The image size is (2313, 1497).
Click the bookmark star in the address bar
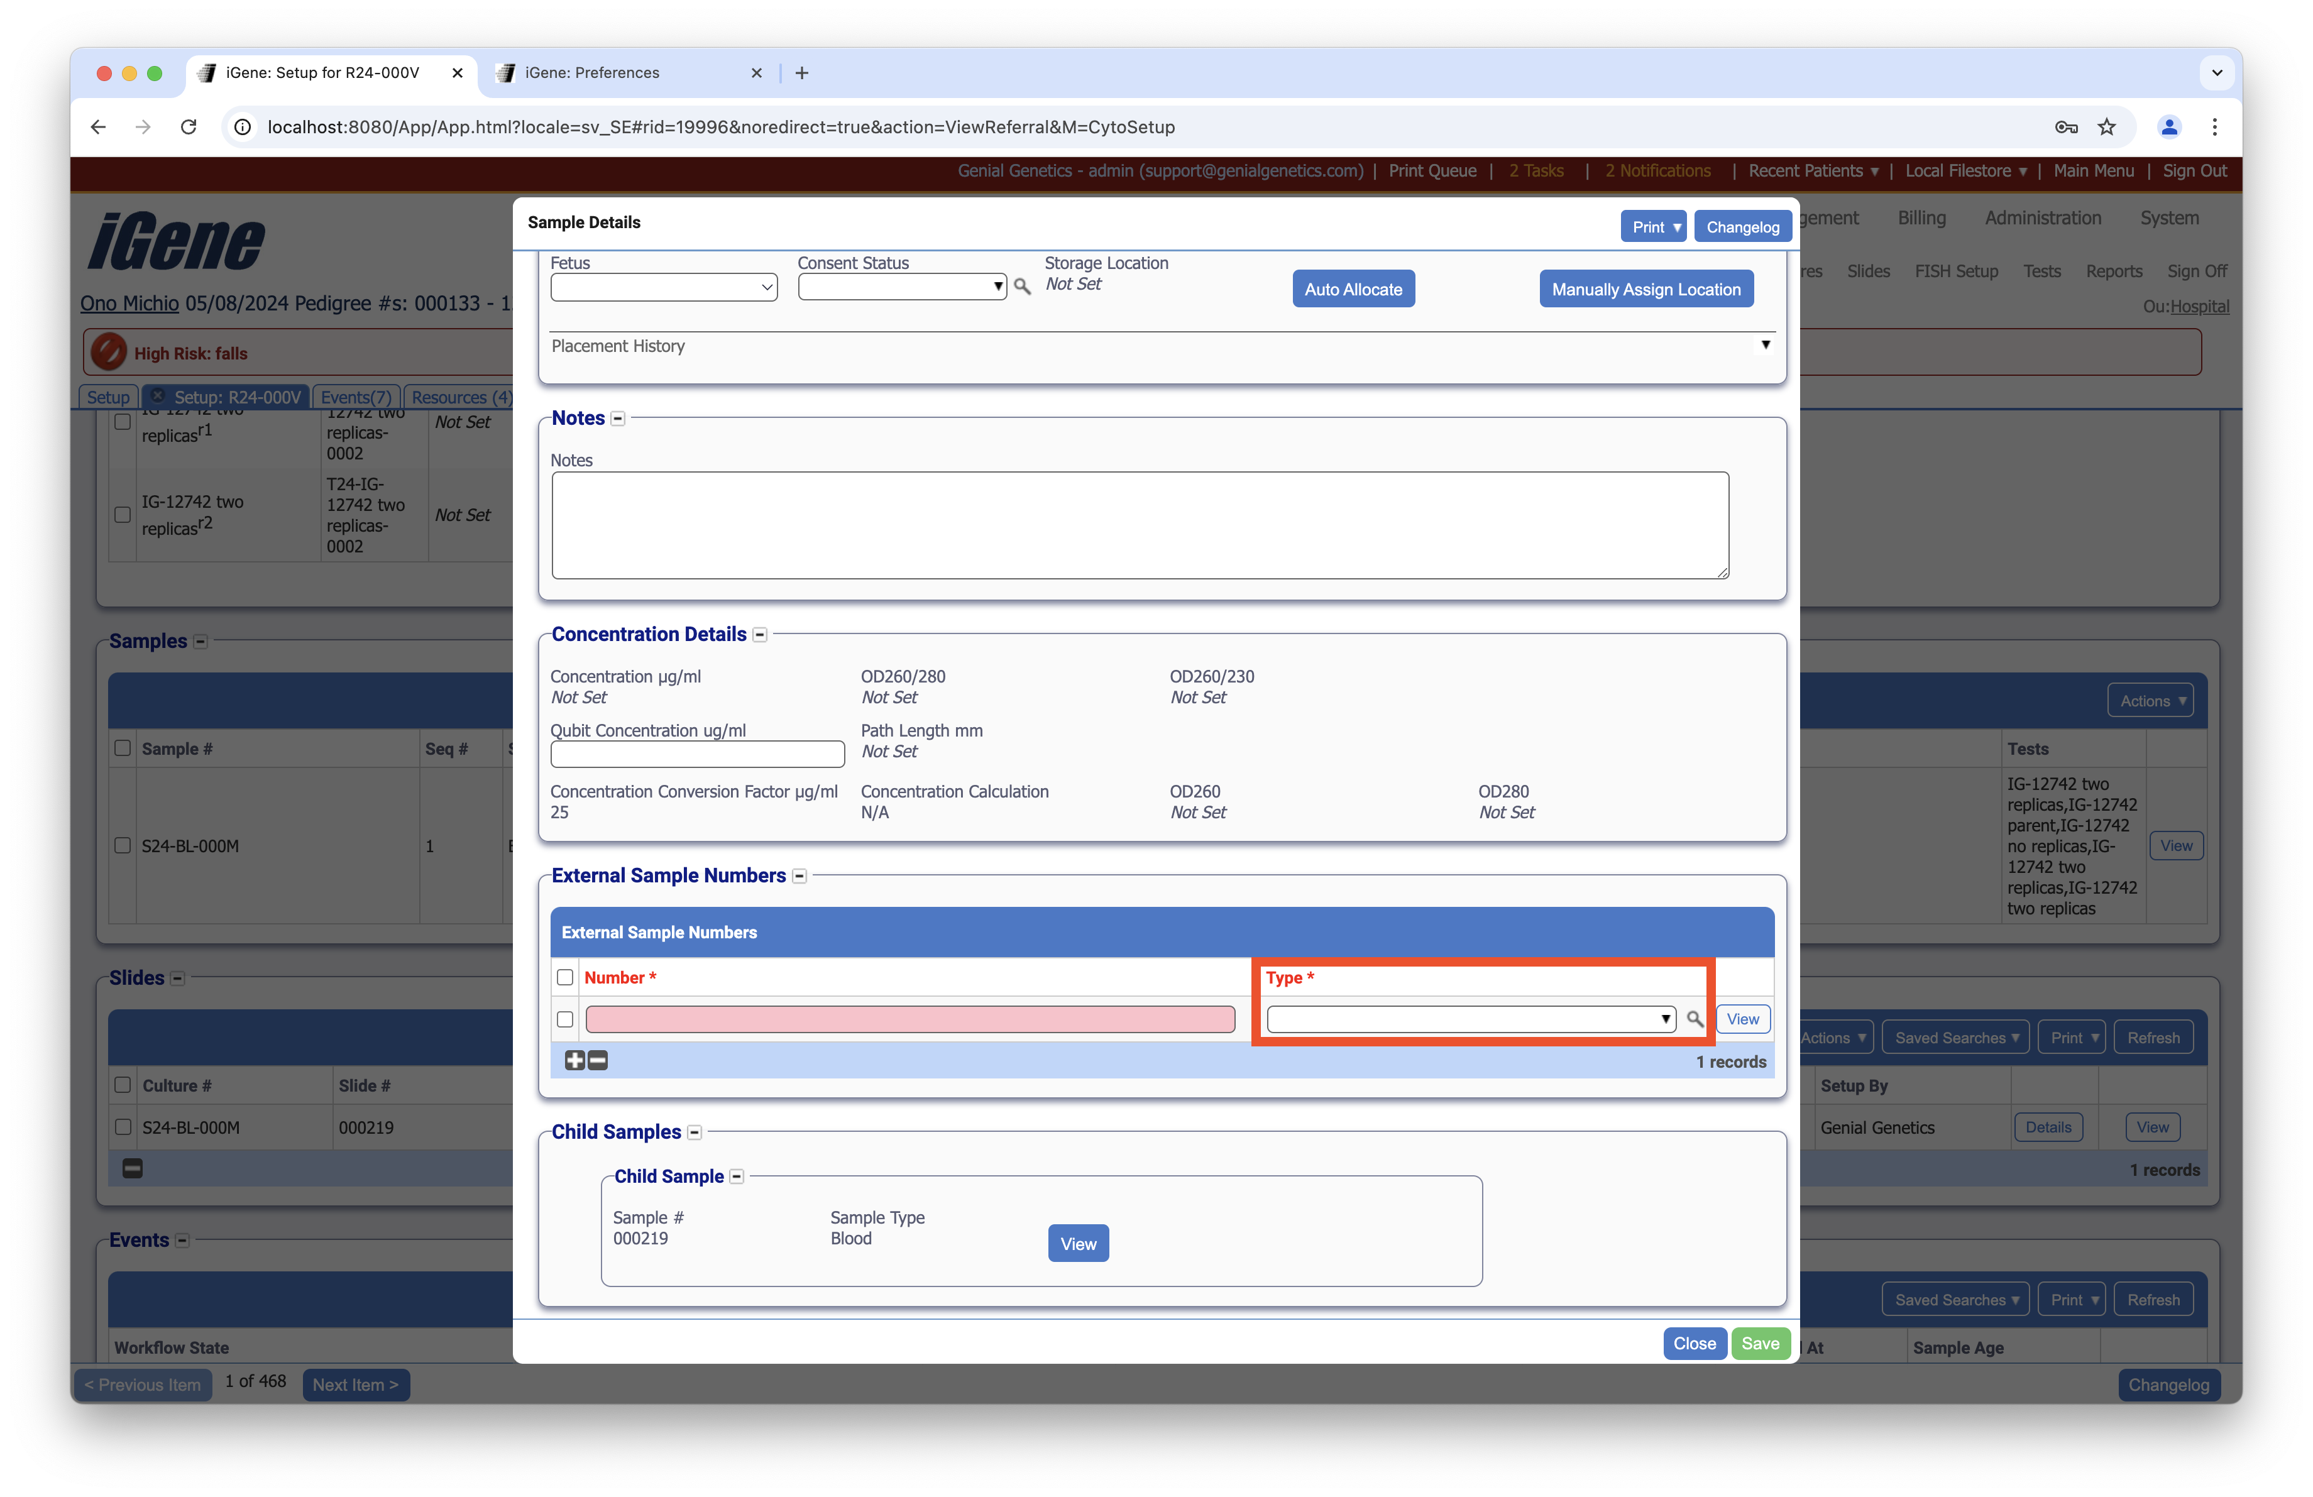tap(2107, 127)
